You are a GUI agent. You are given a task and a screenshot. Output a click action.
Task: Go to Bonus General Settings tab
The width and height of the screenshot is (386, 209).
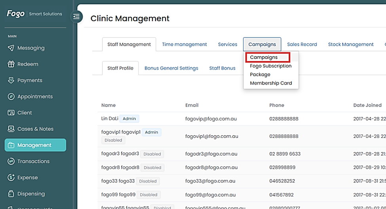tap(171, 68)
